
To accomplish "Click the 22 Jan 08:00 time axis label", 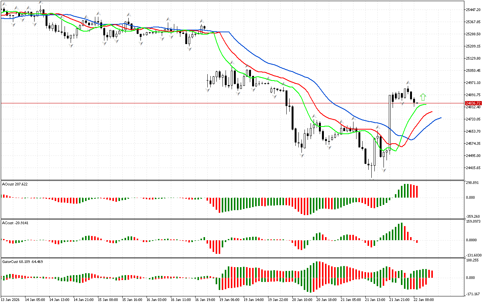I will [x=424, y=299].
